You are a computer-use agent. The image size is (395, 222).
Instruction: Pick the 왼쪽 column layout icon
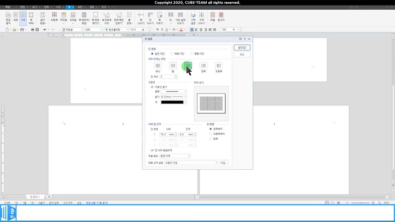coord(203,66)
